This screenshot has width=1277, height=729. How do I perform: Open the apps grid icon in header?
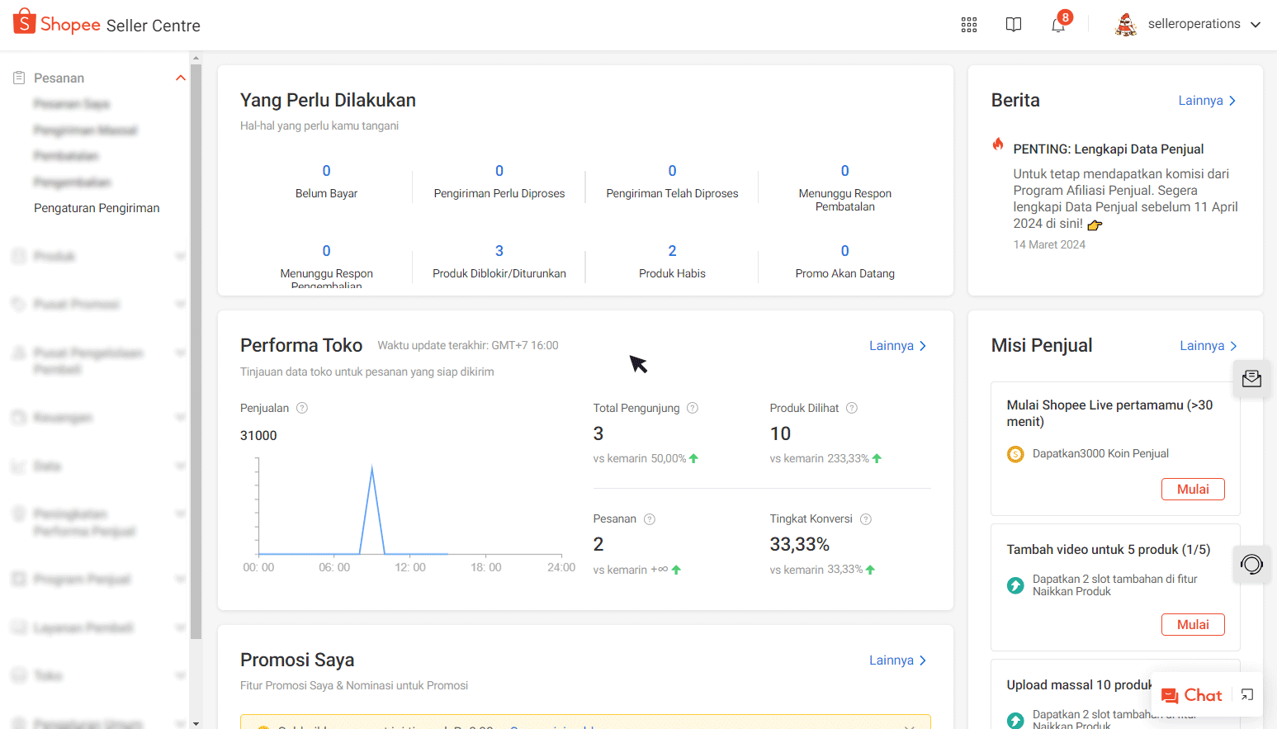tap(969, 25)
